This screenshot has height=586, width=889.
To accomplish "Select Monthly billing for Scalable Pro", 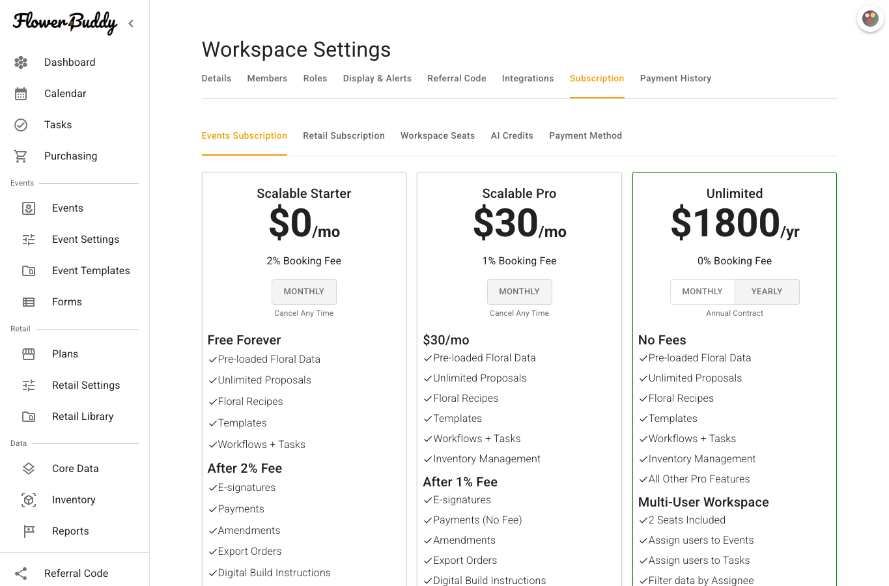I will click(x=520, y=292).
